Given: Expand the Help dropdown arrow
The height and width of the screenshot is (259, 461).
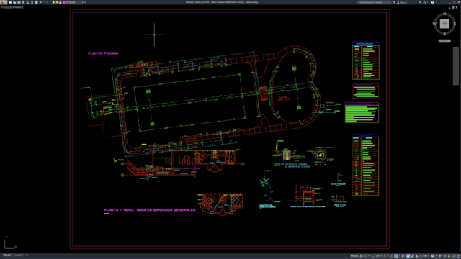Looking at the screenshot, I should [x=436, y=2].
